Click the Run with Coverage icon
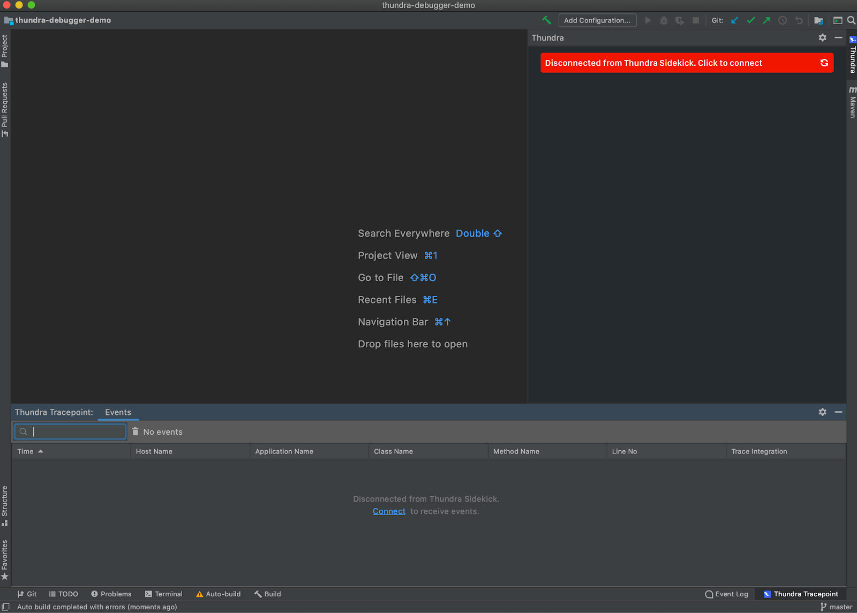 click(x=680, y=20)
